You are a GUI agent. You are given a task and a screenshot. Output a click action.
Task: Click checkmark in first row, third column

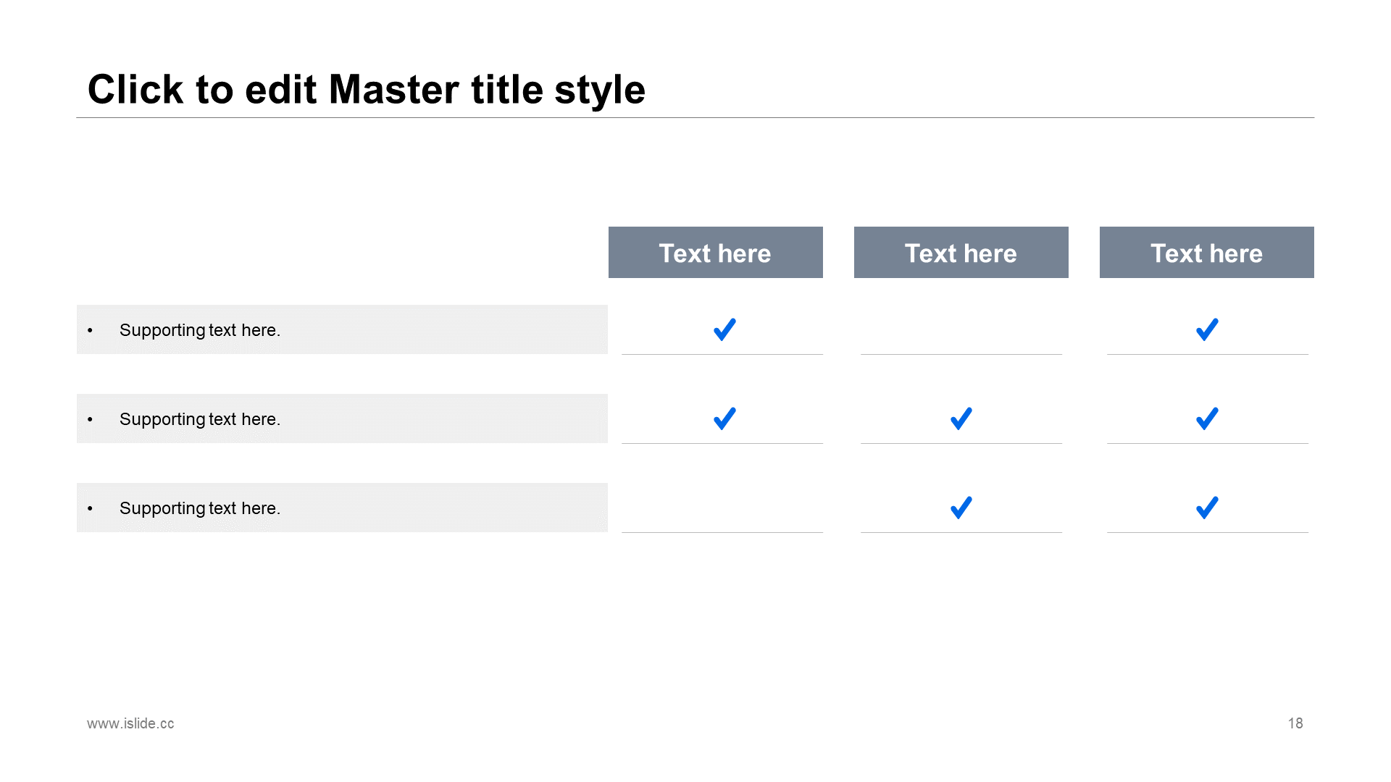tap(1207, 329)
